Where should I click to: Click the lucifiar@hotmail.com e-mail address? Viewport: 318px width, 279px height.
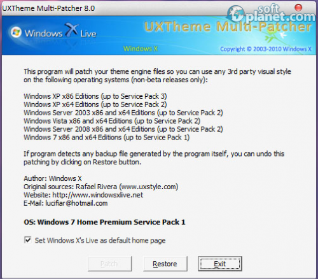(x=76, y=203)
